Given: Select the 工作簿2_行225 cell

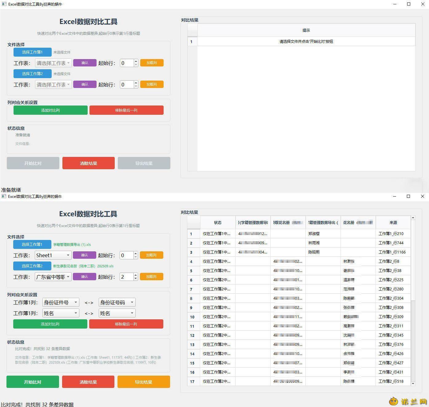Looking at the screenshot, I should 393,280.
